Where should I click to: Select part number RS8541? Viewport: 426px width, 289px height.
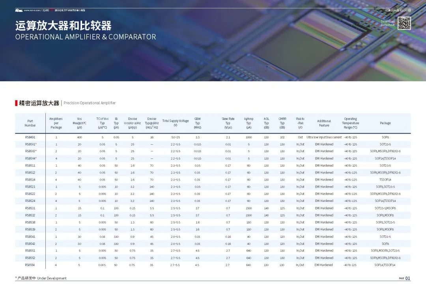click(30, 237)
